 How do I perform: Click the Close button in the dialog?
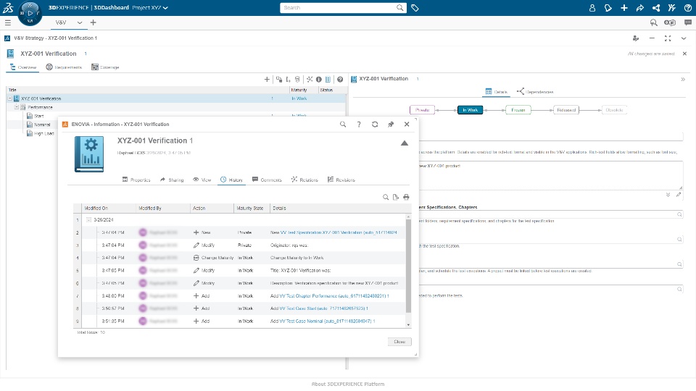(x=399, y=342)
